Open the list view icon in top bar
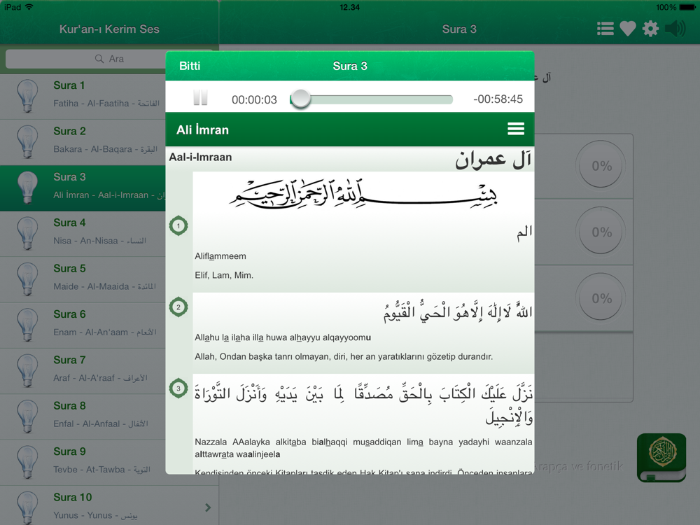Screen dimensions: 700x525 [x=605, y=29]
